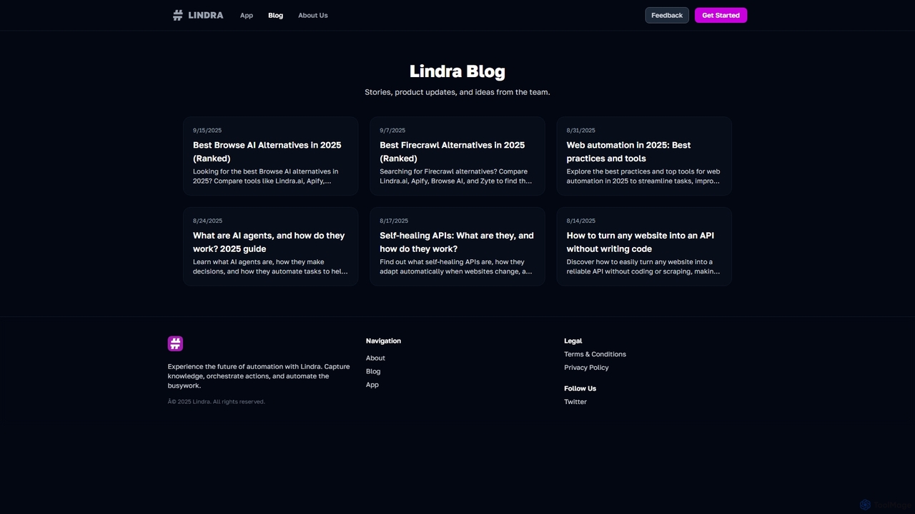Open the Blog link in footer Navigation
This screenshot has width=915, height=514.
[373, 372]
